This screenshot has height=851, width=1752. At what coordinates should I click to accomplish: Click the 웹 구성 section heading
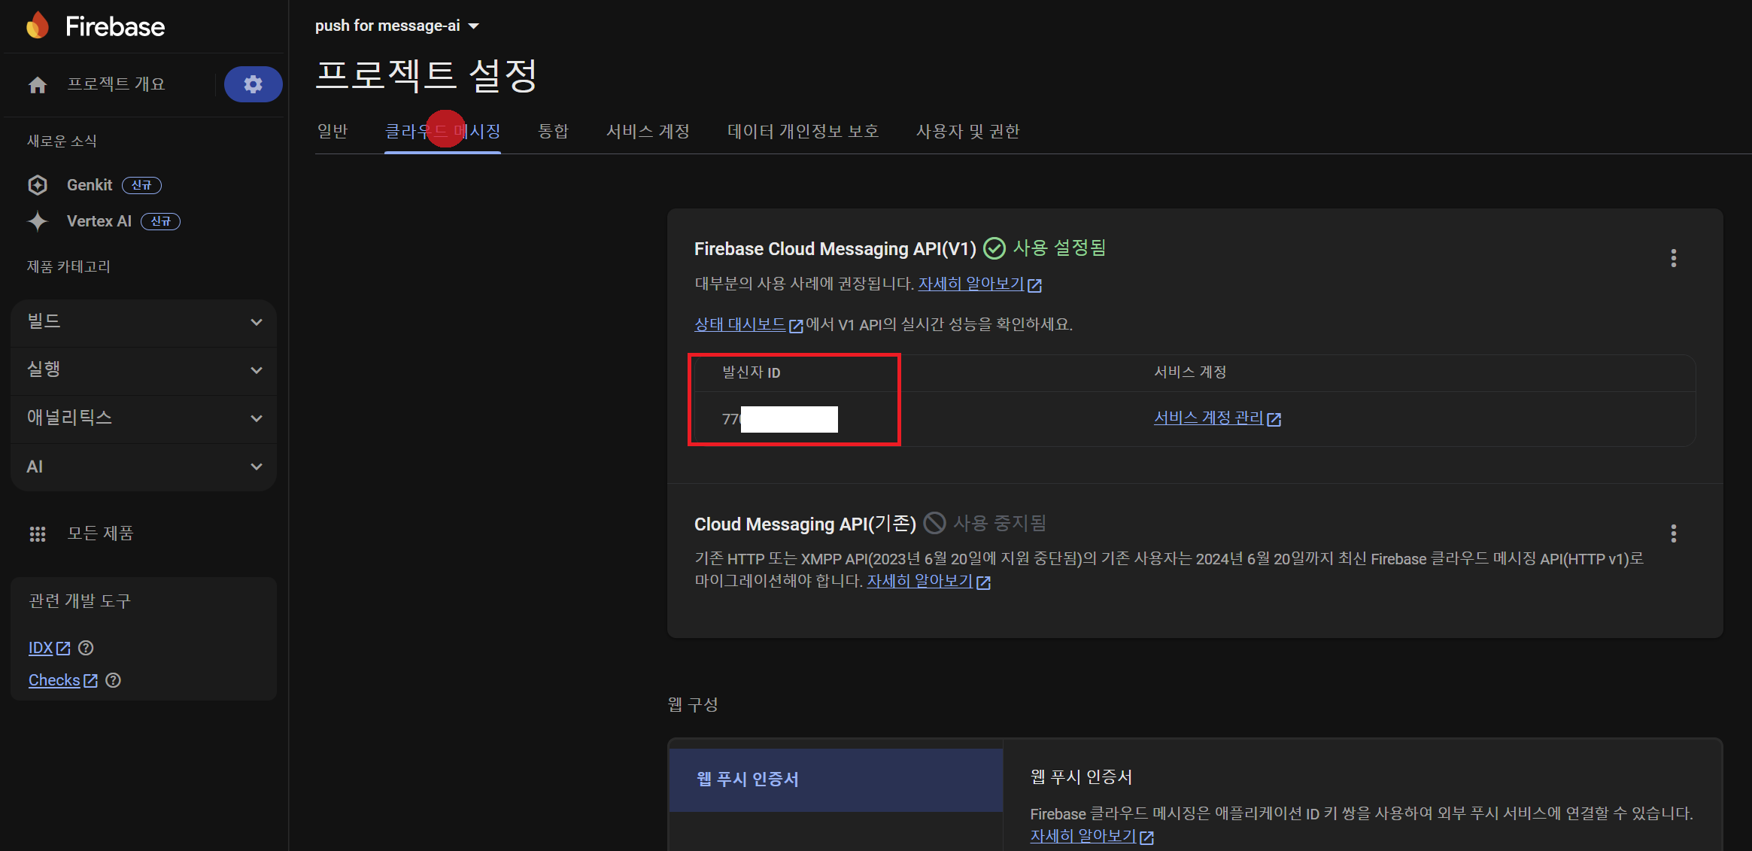tap(693, 705)
